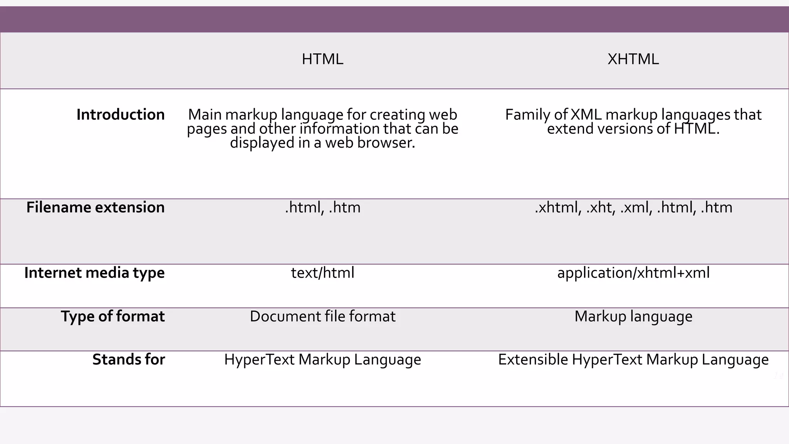Click the 'Document file format' cell
The height and width of the screenshot is (444, 789).
(x=322, y=316)
